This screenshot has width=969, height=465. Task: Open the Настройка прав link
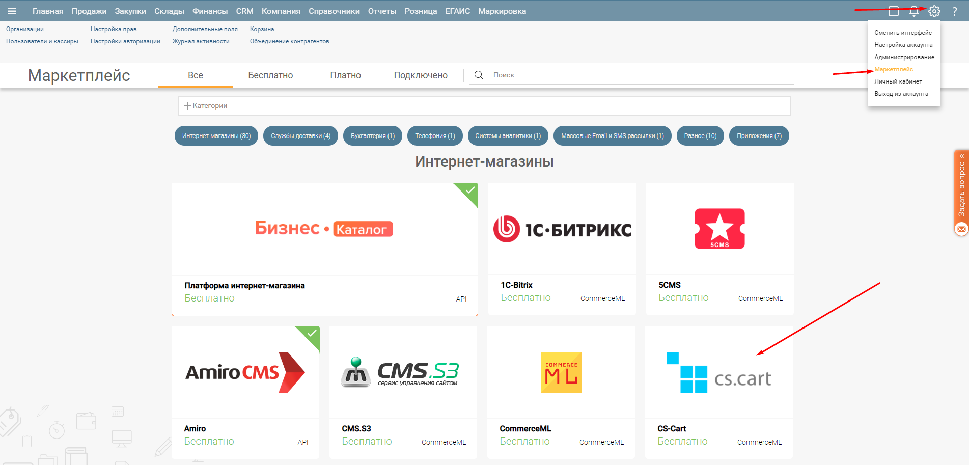(114, 29)
